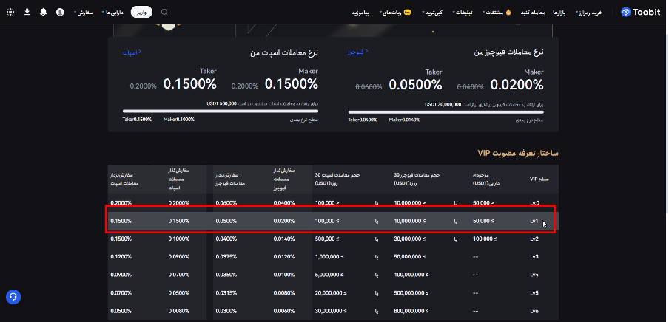Click the notifications bell icon
This screenshot has width=669, height=322.
point(43,13)
